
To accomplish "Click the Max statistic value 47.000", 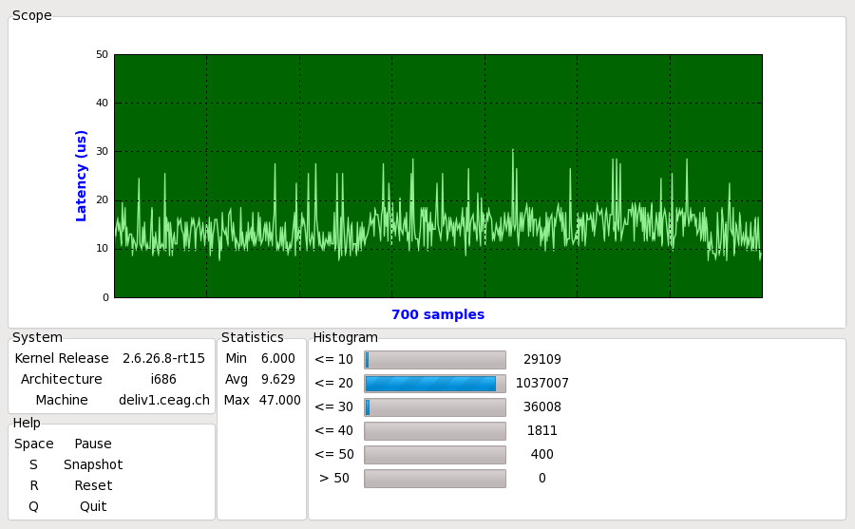I will tap(279, 400).
